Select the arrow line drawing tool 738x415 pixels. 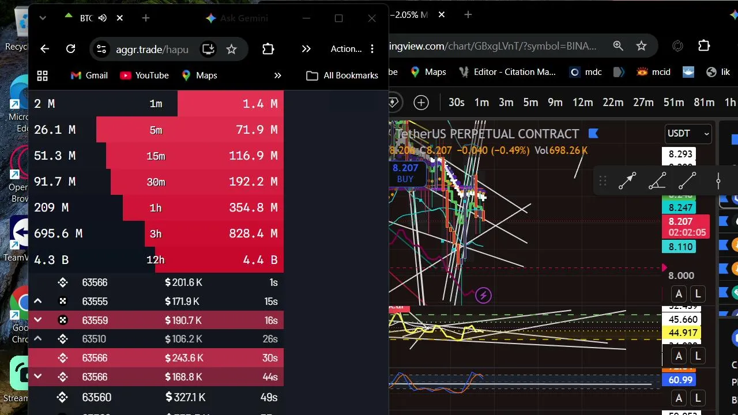tap(627, 181)
